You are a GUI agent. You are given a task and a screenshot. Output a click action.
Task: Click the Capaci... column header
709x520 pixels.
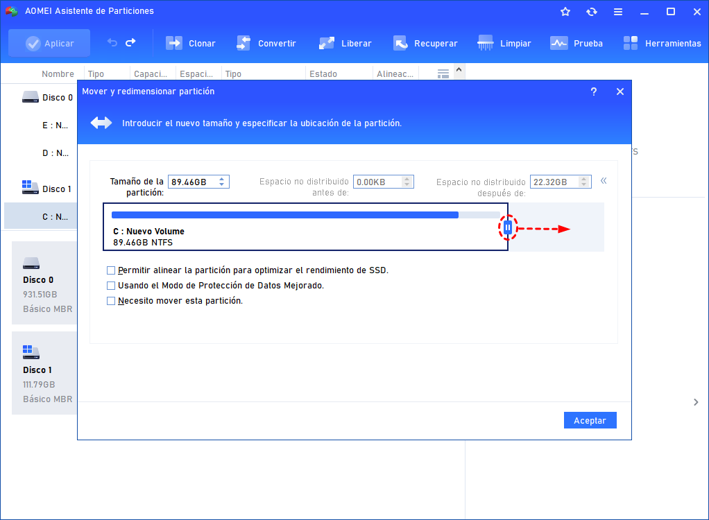point(151,74)
